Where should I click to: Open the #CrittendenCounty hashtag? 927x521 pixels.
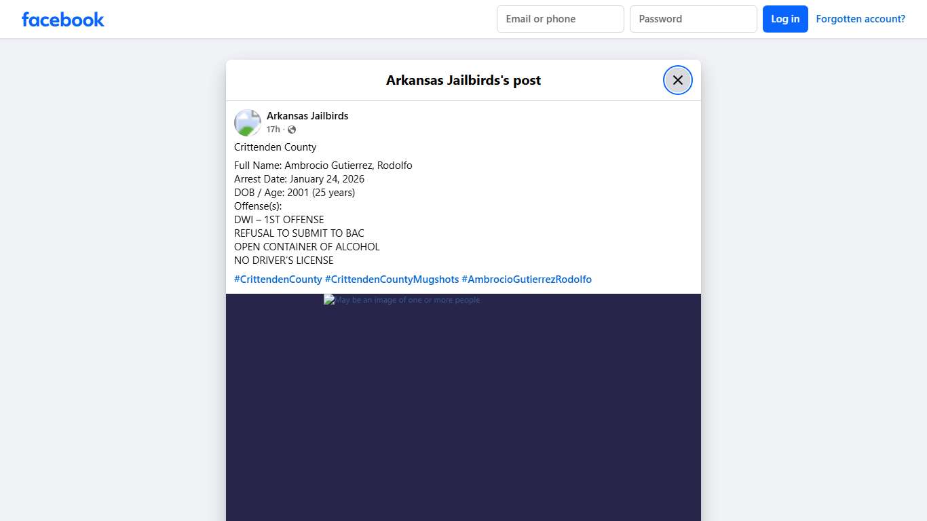tap(278, 279)
